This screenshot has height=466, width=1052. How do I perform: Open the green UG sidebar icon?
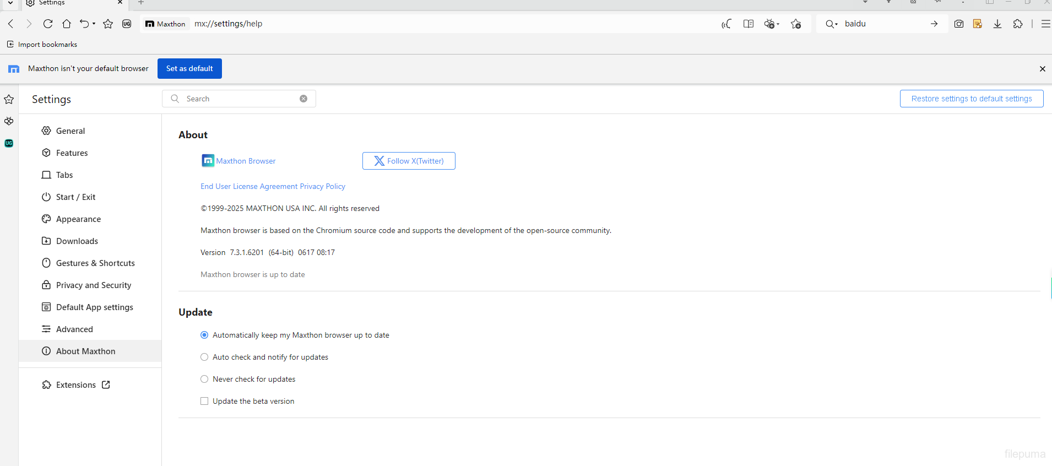[x=9, y=143]
